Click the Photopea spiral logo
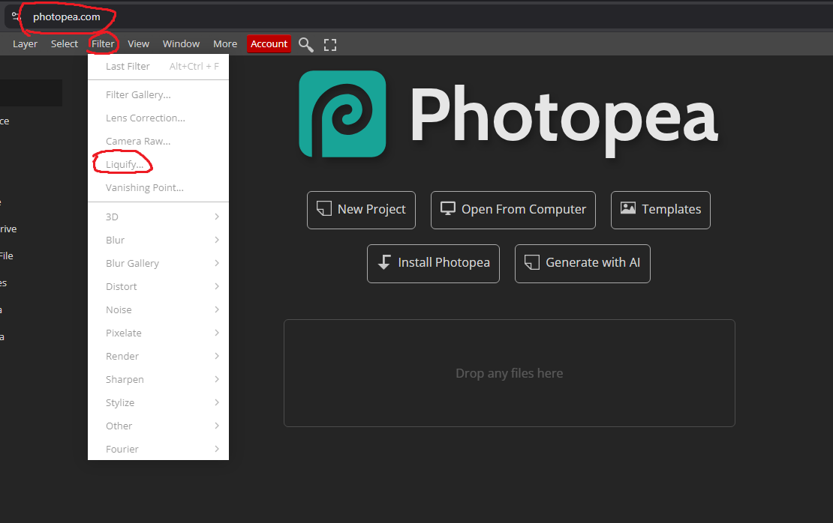 point(343,114)
